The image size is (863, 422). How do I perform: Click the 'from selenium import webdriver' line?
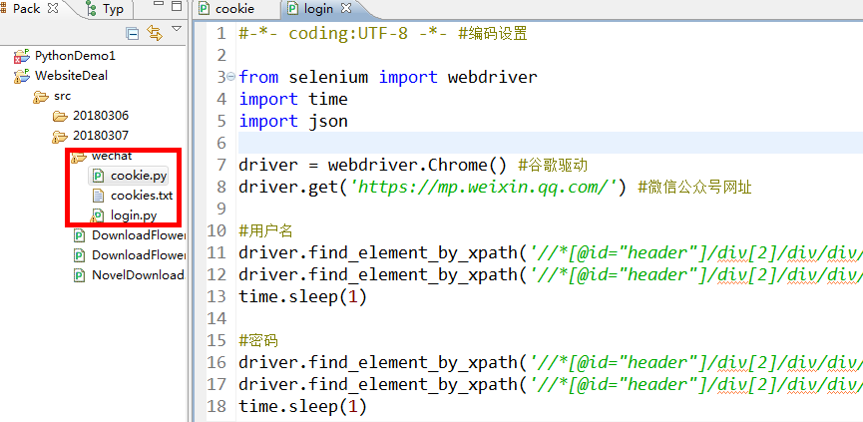point(388,77)
